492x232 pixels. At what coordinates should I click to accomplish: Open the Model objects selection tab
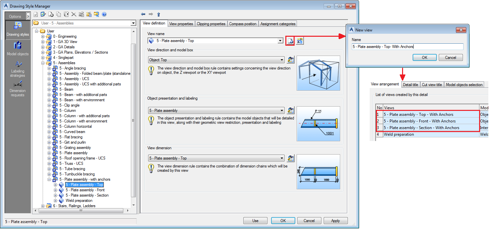[464, 85]
